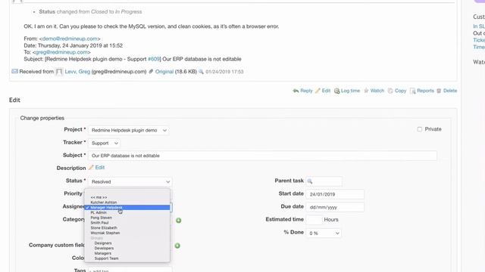Click the search icon in Parent task field
Viewport: 485px width, 272px height.
tap(310, 181)
